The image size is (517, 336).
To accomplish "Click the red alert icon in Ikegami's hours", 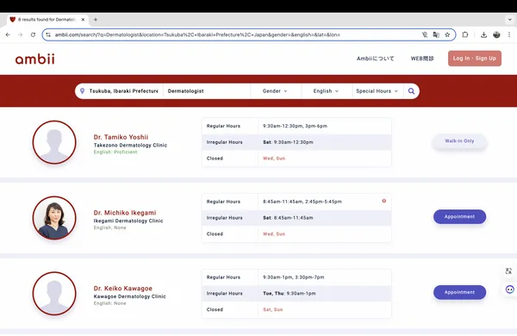I will 384,201.
